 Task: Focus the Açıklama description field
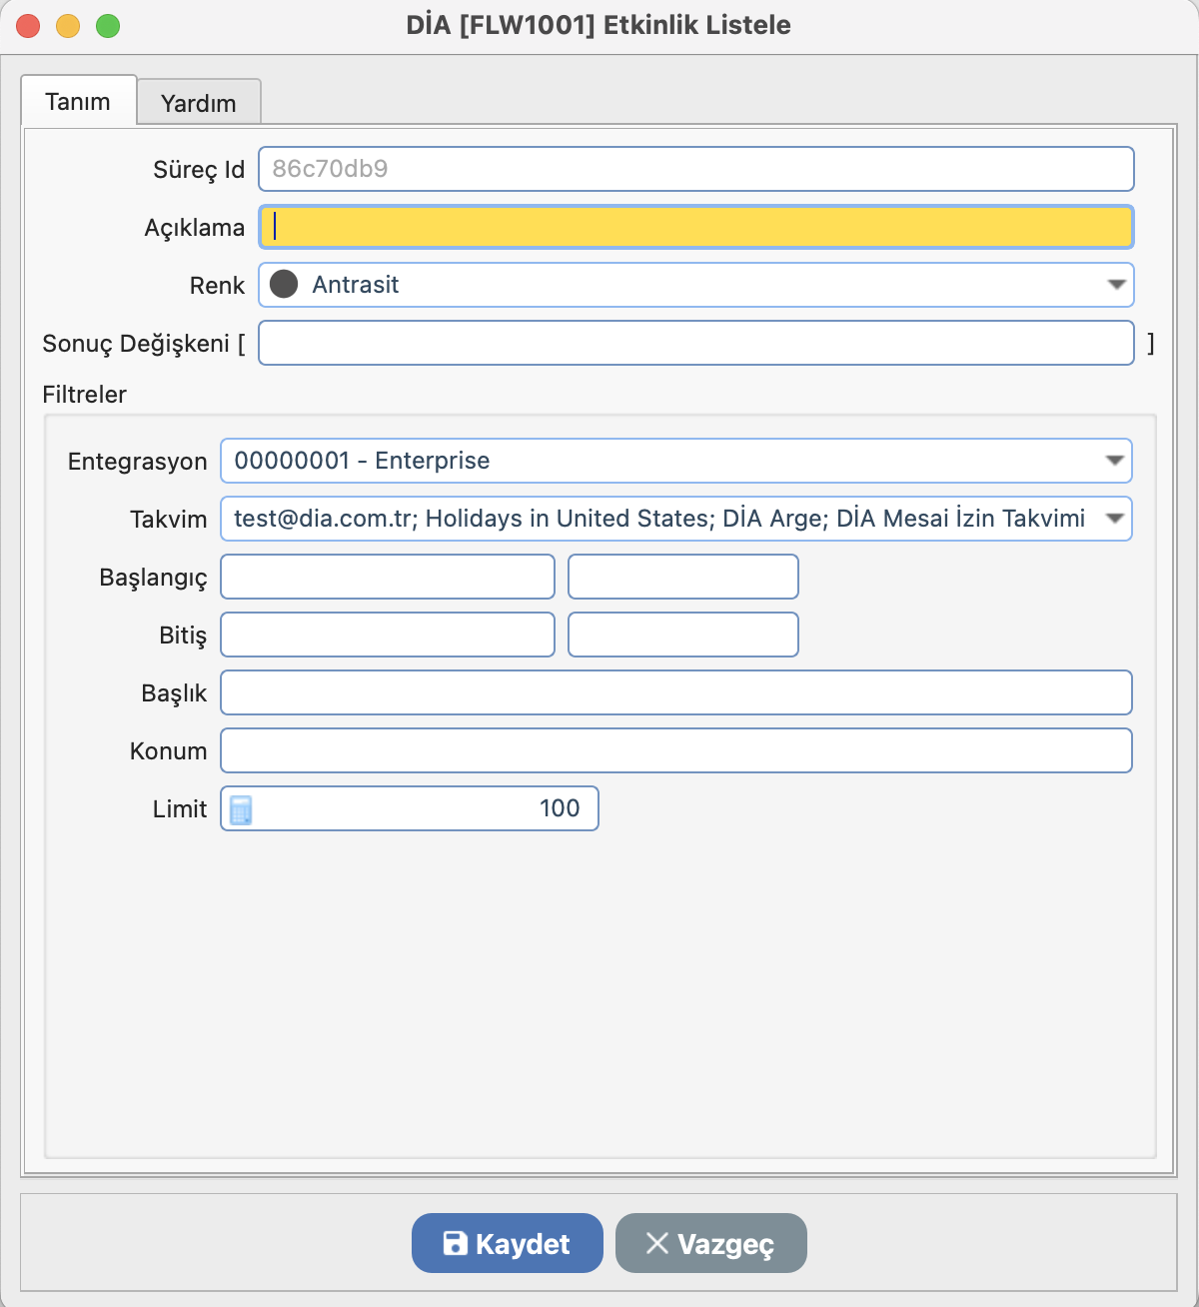(695, 227)
